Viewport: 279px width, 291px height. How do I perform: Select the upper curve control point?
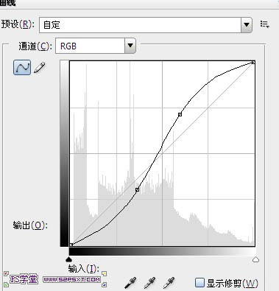180,114
